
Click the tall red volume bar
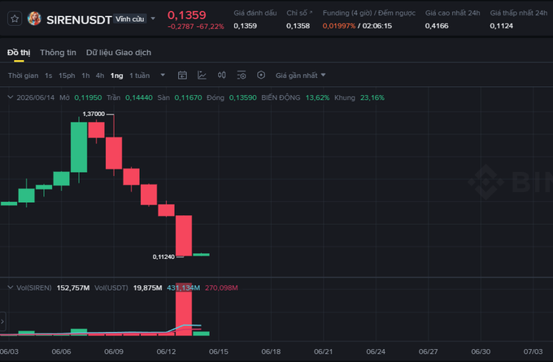point(184,308)
